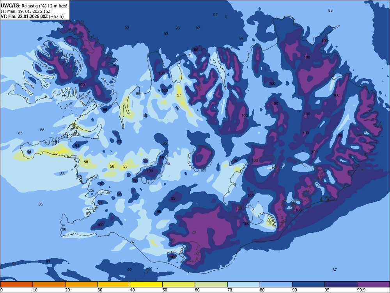Click the "56" humidity value on the map
Viewport: 390px width, 293px height.
[x=112, y=166]
